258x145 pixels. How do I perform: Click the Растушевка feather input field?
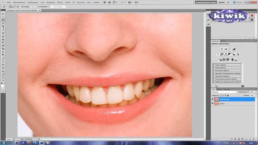pyautogui.click(x=33, y=7)
